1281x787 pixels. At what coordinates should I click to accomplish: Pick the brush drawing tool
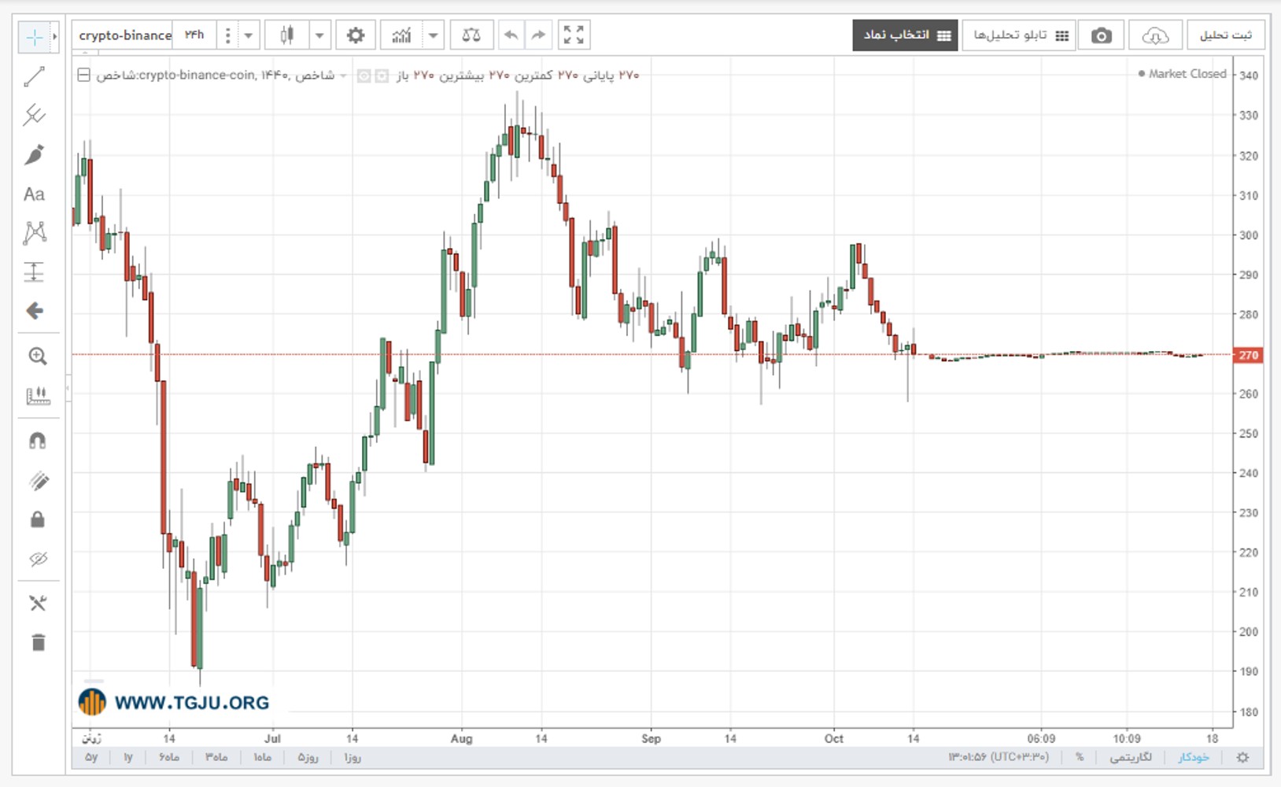click(35, 154)
